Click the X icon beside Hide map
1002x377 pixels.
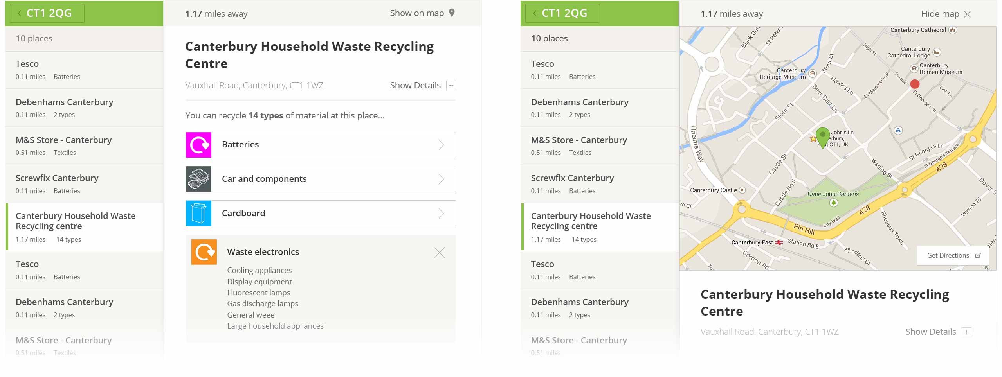(968, 14)
